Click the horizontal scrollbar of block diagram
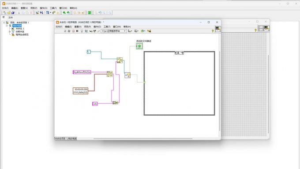This screenshot has width=300, height=169. [143, 139]
